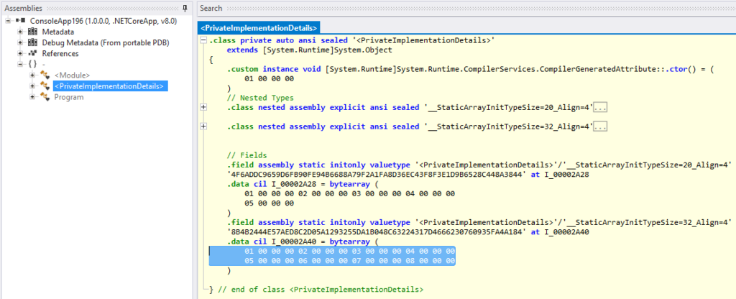Collapse the top-level .class code block
The height and width of the screenshot is (299, 736).
pos(203,42)
